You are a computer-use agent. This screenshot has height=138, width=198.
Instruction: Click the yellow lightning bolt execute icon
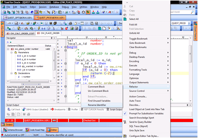click(x=39, y=28)
